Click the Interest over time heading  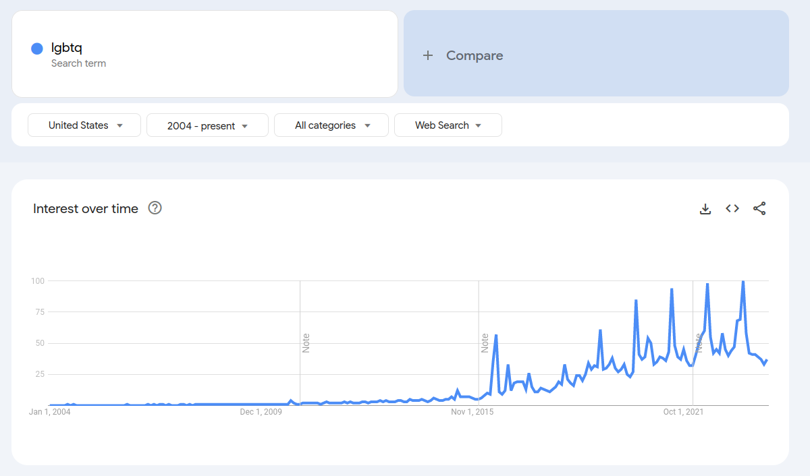tap(86, 209)
